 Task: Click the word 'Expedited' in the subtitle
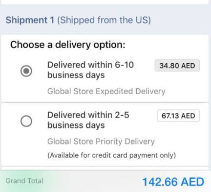tap(114, 91)
